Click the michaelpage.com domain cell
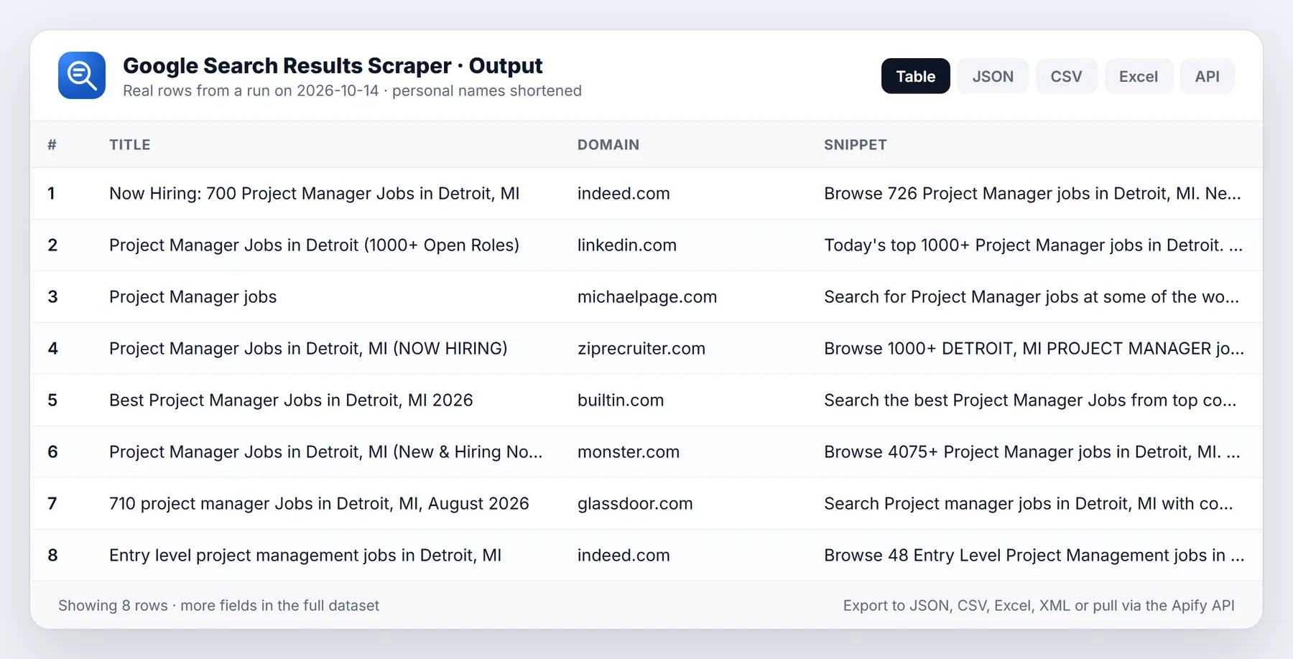Viewport: 1293px width, 659px height. pos(647,296)
